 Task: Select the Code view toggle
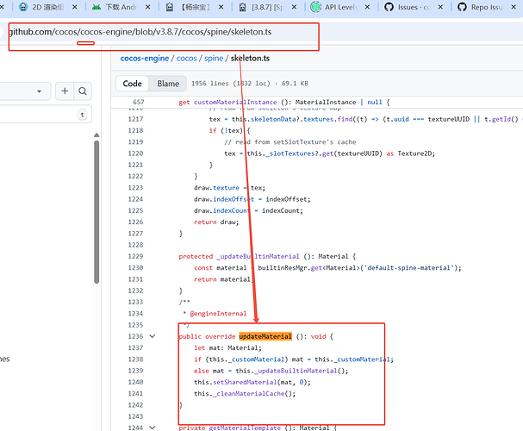click(x=133, y=84)
